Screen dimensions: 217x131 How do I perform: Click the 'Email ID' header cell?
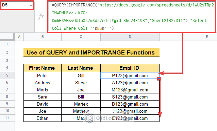130,68
